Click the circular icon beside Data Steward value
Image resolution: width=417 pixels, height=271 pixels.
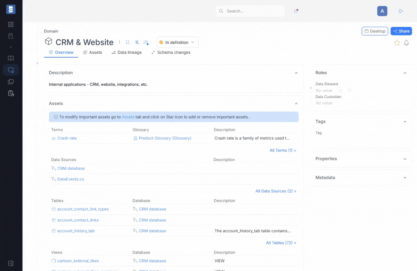tap(349, 90)
